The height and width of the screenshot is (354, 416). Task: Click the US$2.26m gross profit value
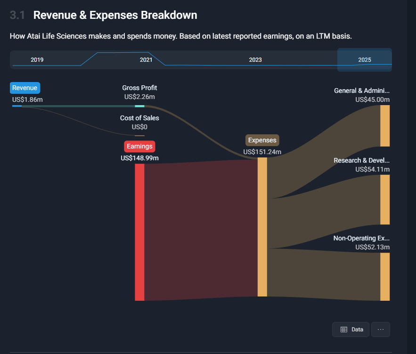(x=139, y=97)
